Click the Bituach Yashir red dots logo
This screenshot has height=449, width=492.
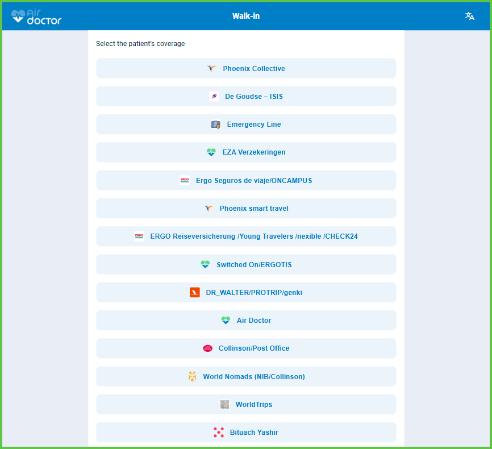pos(219,433)
